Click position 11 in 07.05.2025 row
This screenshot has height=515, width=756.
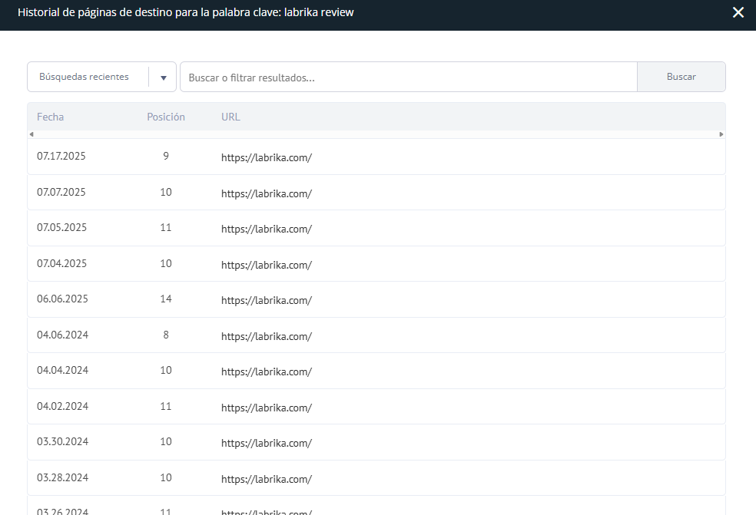pyautogui.click(x=166, y=227)
